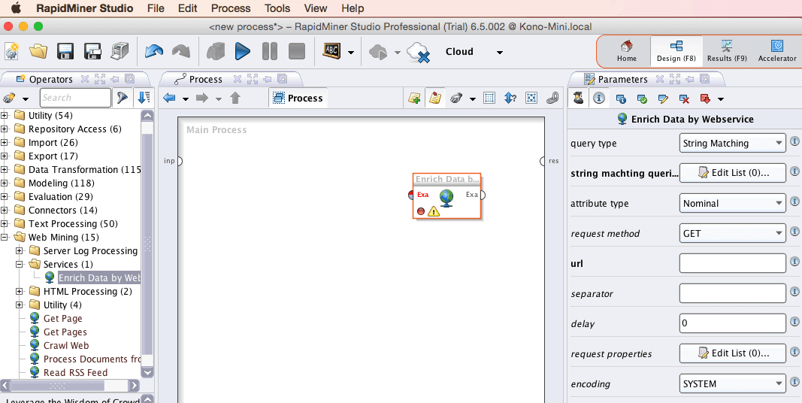Click the breakpoint red arrow icon
The width and height of the screenshot is (802, 403).
coord(706,98)
